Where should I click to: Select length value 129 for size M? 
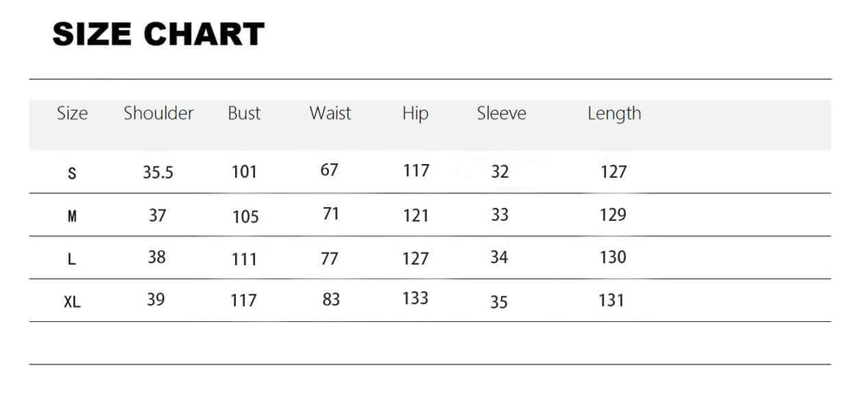pos(613,215)
